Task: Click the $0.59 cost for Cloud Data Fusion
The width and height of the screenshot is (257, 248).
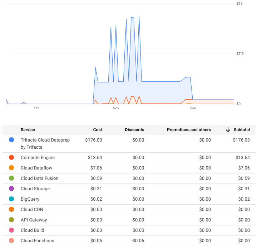Action: (96, 178)
